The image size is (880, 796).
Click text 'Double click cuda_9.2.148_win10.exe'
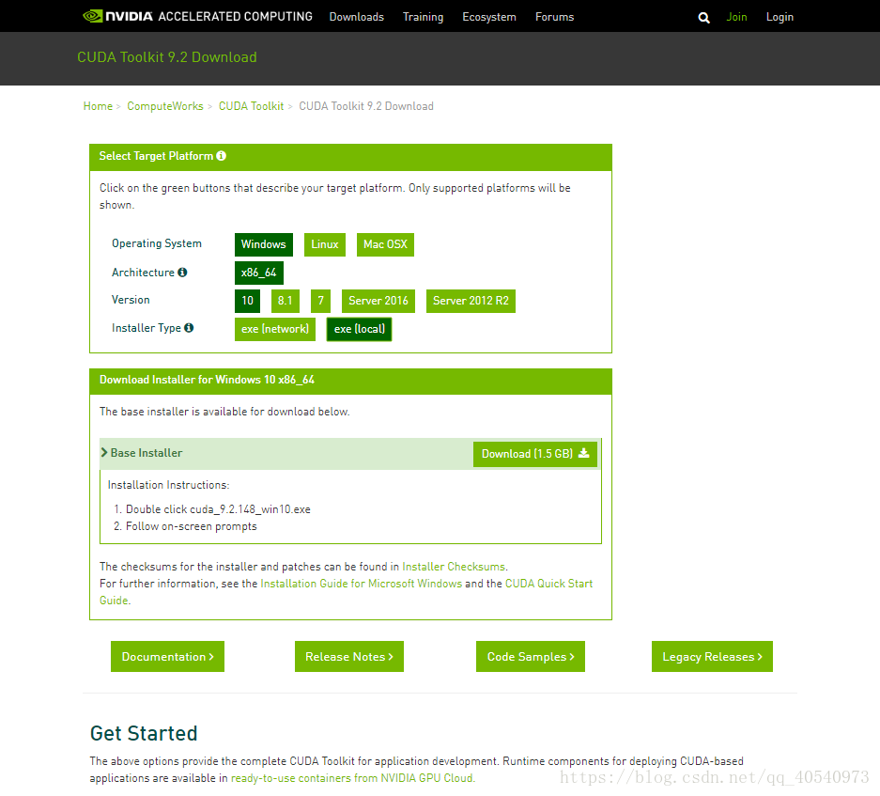click(218, 509)
